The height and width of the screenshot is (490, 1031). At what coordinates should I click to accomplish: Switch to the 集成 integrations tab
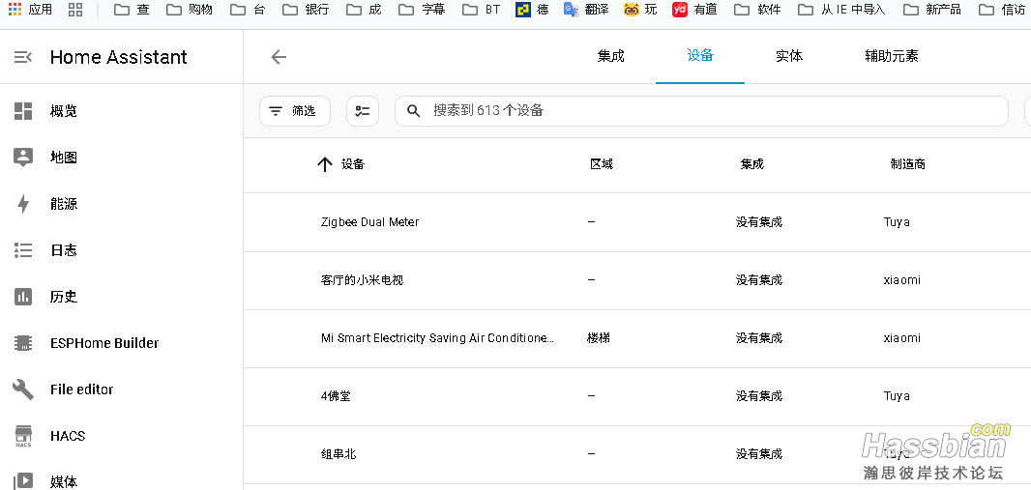point(611,56)
